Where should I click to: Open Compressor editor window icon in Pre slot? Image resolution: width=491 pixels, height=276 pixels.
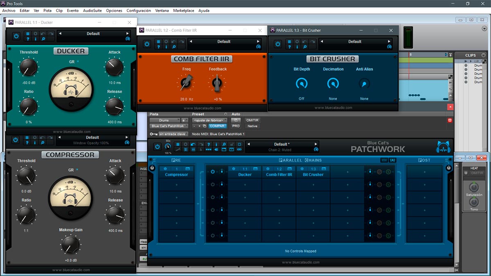(188, 169)
